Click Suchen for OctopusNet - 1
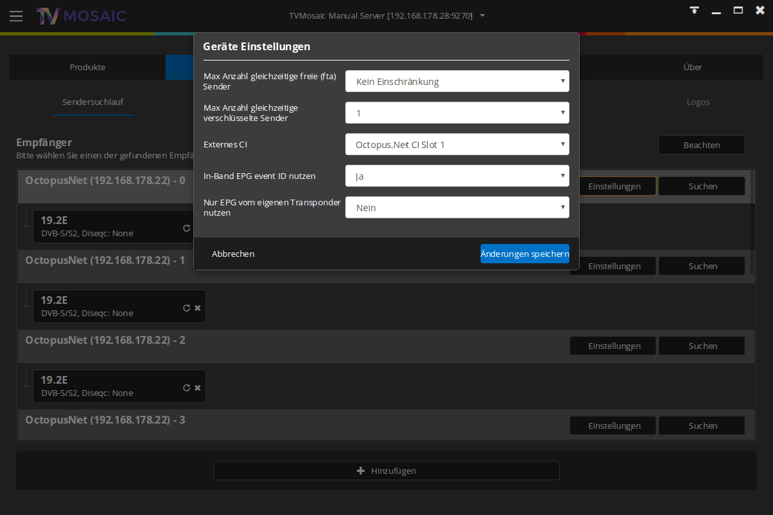 tap(702, 266)
